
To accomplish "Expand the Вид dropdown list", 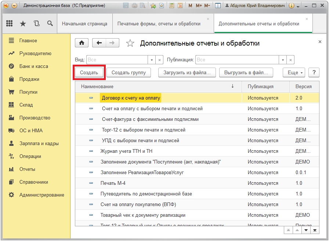I will coord(152,60).
